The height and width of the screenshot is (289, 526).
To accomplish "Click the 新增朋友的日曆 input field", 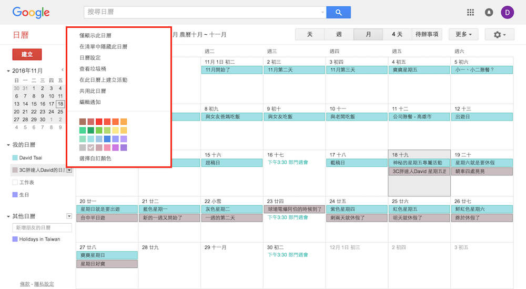I will [42, 228].
